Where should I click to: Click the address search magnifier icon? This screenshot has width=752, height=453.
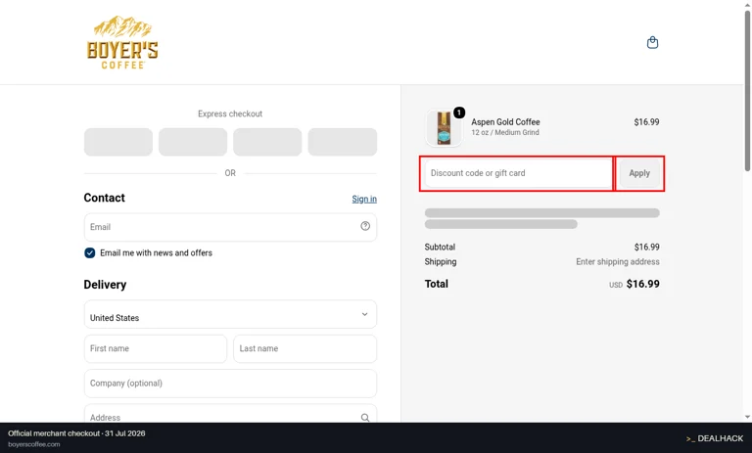365,418
